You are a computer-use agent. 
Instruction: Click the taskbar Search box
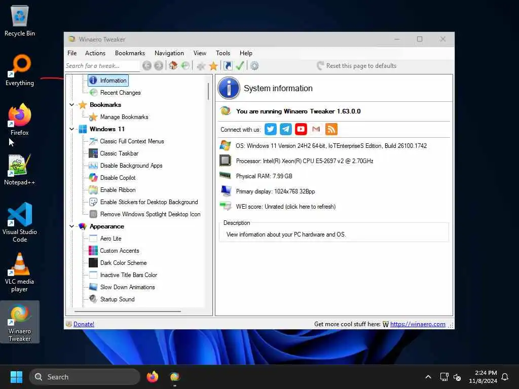[85, 377]
